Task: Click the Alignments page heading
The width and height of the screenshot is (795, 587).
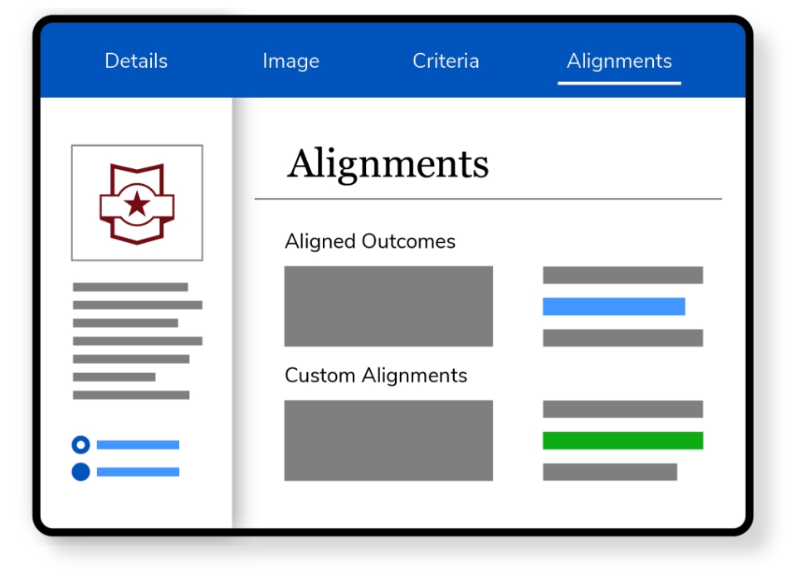Action: coord(388,164)
